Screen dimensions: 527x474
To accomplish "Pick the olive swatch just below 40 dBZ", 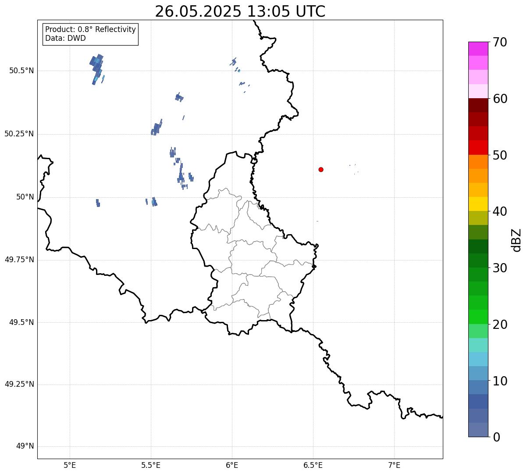I will click(x=478, y=218).
